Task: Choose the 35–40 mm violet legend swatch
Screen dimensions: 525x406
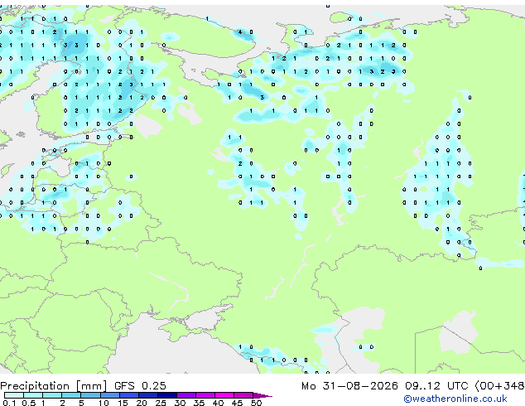Action: click(205, 395)
